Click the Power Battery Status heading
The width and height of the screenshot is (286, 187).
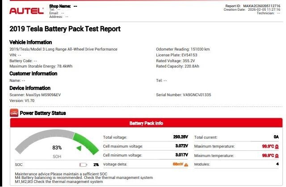(x=43, y=113)
